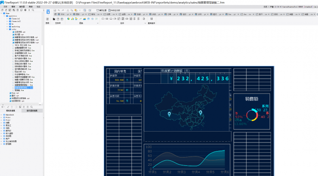Click the delete trash icon in file tree toolbar
The width and height of the screenshot is (318, 176).
(17, 10)
